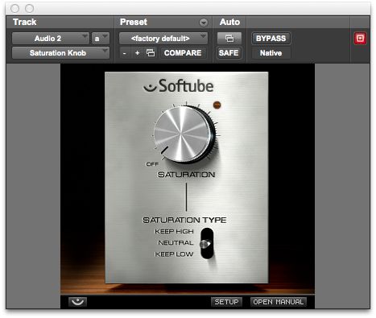Toggle the COMPARE button
The height and width of the screenshot is (318, 376).
183,53
